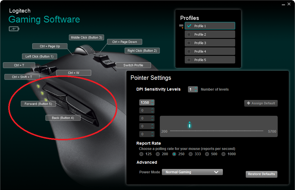Open the Power Mode dropdown
This screenshot has width=295, height=190.
tap(192, 172)
